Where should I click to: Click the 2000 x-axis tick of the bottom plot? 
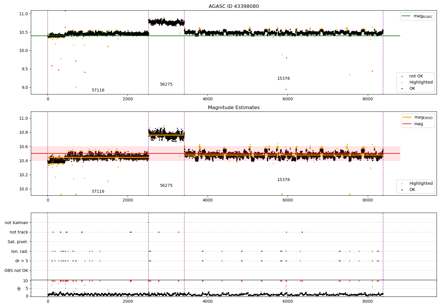pos(128,302)
